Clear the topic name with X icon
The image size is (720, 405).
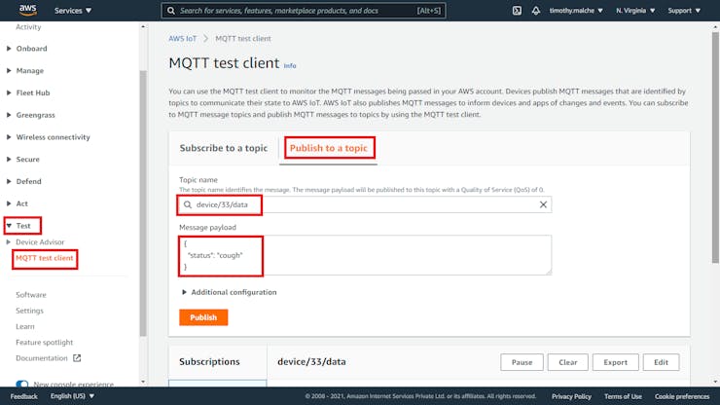(543, 204)
